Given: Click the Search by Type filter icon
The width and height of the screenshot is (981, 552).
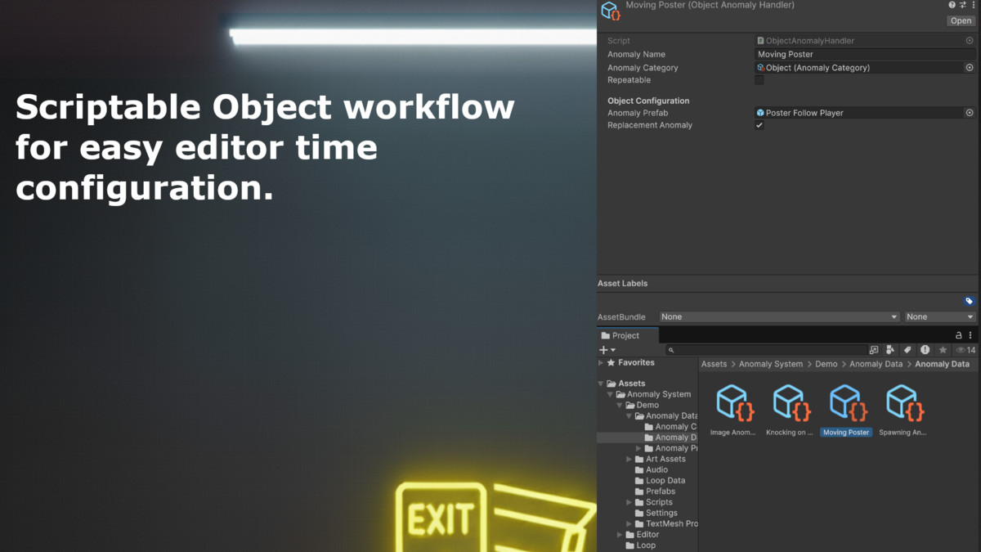Looking at the screenshot, I should coord(890,350).
